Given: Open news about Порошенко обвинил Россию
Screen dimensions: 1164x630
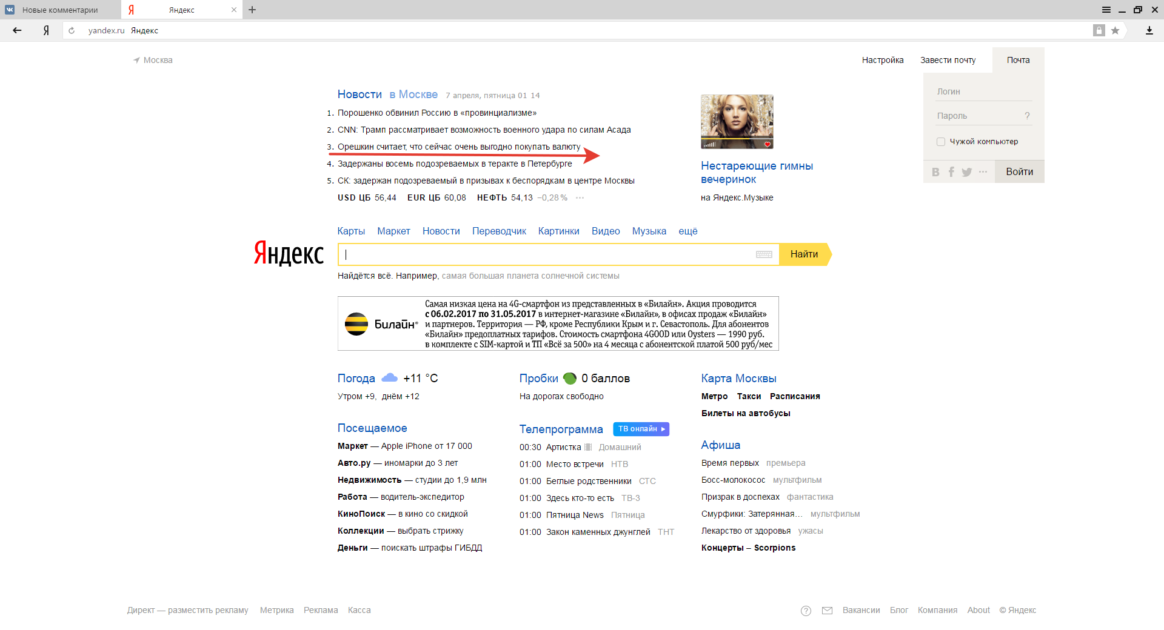Looking at the screenshot, I should [x=437, y=113].
